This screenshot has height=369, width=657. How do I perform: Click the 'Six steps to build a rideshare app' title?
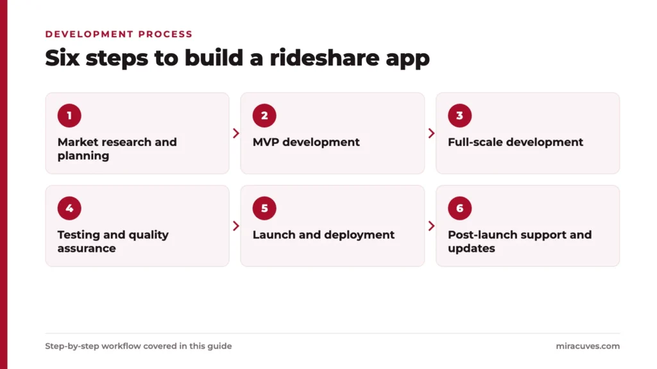click(x=237, y=58)
